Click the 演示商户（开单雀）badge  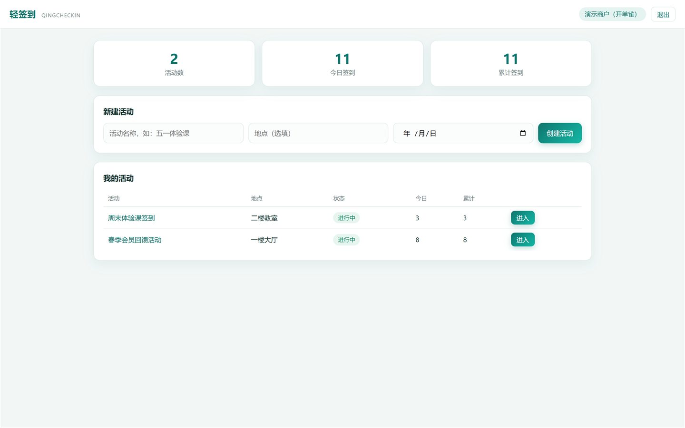(x=612, y=14)
